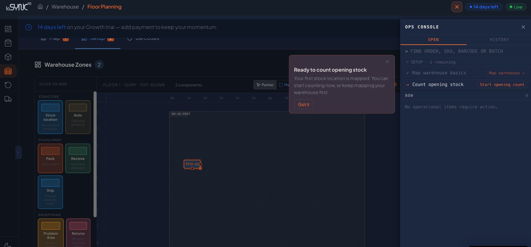
Task: Open the delivery truck shipping icon
Action: 8,99
